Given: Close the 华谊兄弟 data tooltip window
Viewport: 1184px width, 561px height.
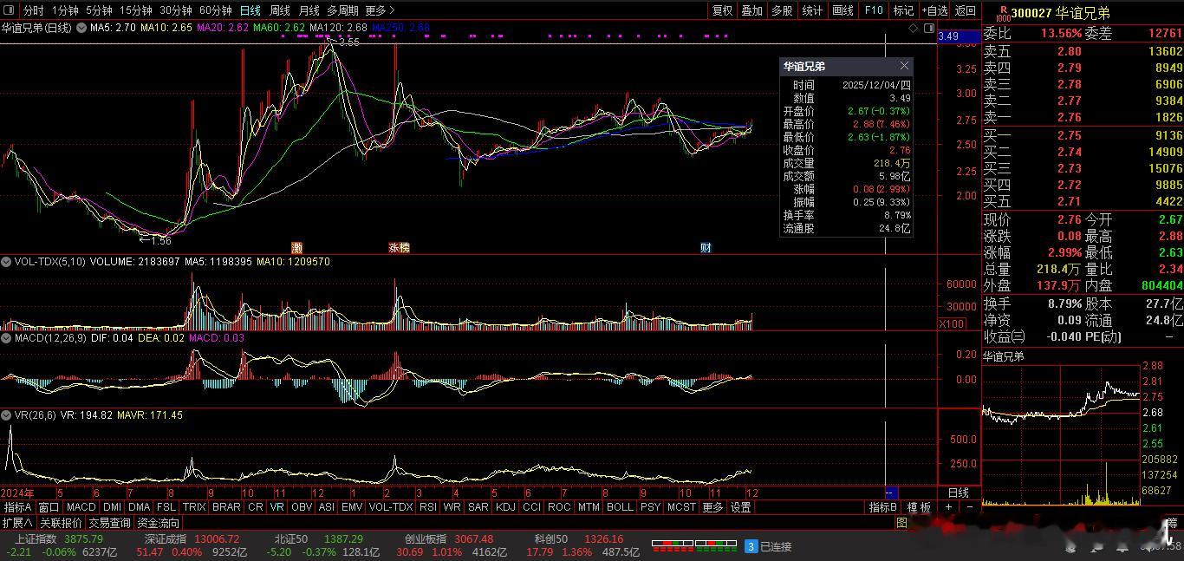Looking at the screenshot, I should click(x=904, y=66).
